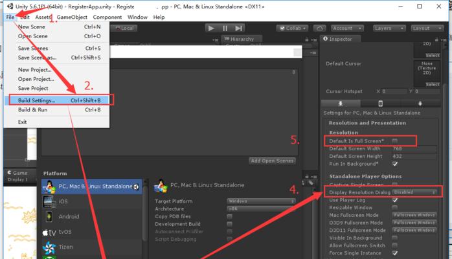452x259 pixels.
Task: Click Default Screen Height field
Action: point(414,156)
